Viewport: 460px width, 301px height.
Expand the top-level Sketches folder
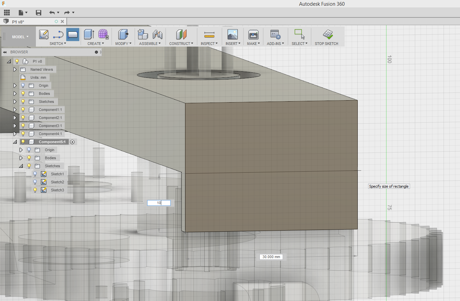[x=15, y=102]
